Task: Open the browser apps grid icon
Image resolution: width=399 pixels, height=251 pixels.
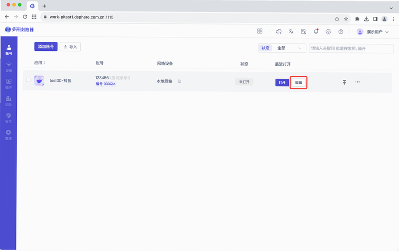Action: (x=34, y=17)
